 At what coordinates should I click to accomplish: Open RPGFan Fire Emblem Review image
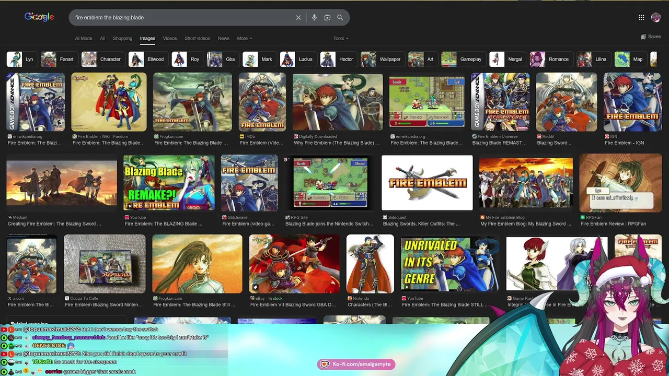pos(620,183)
